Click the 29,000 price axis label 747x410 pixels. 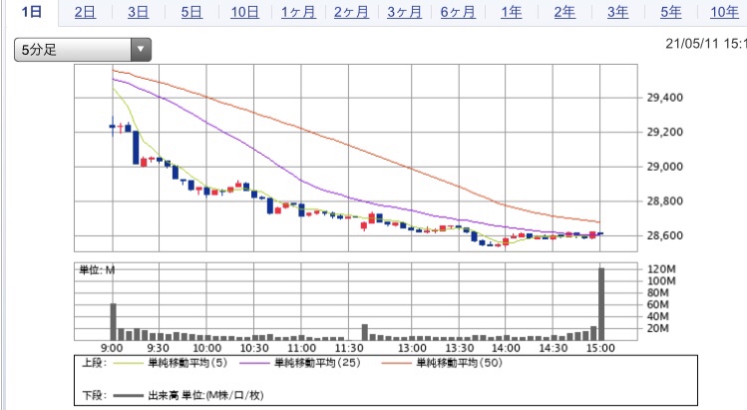pos(664,167)
